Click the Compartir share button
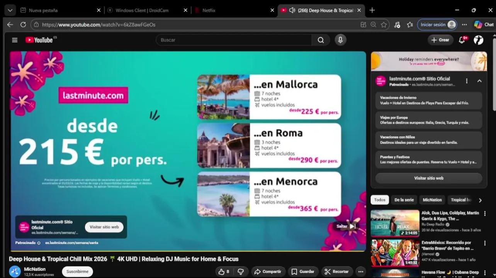The width and height of the screenshot is (496, 278). (x=268, y=271)
